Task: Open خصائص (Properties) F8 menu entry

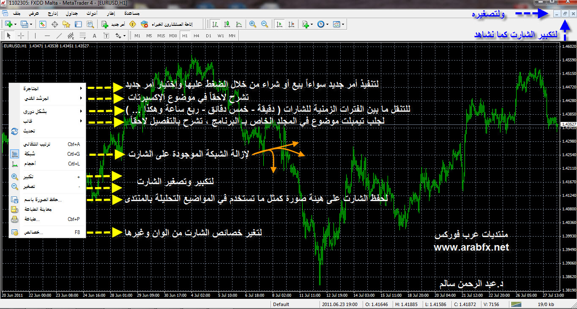Action: (x=47, y=232)
